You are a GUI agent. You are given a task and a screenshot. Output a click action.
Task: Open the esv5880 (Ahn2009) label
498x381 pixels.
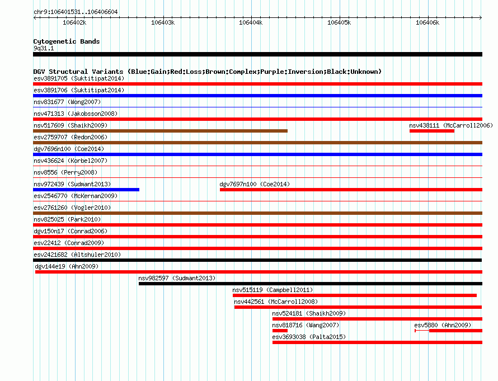coord(443,325)
